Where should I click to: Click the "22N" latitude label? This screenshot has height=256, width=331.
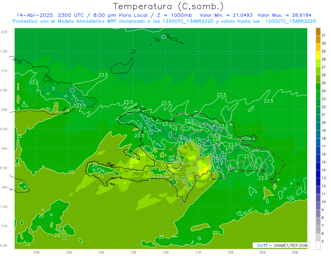[x=4, y=32]
